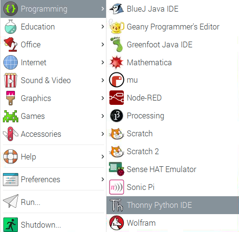Viewport: 239px width, 232px height.
Task: Click the Node-RED dark red icon
Action: click(x=117, y=98)
